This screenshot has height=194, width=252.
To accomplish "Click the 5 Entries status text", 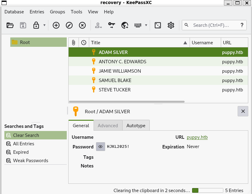I will coord(234,191).
